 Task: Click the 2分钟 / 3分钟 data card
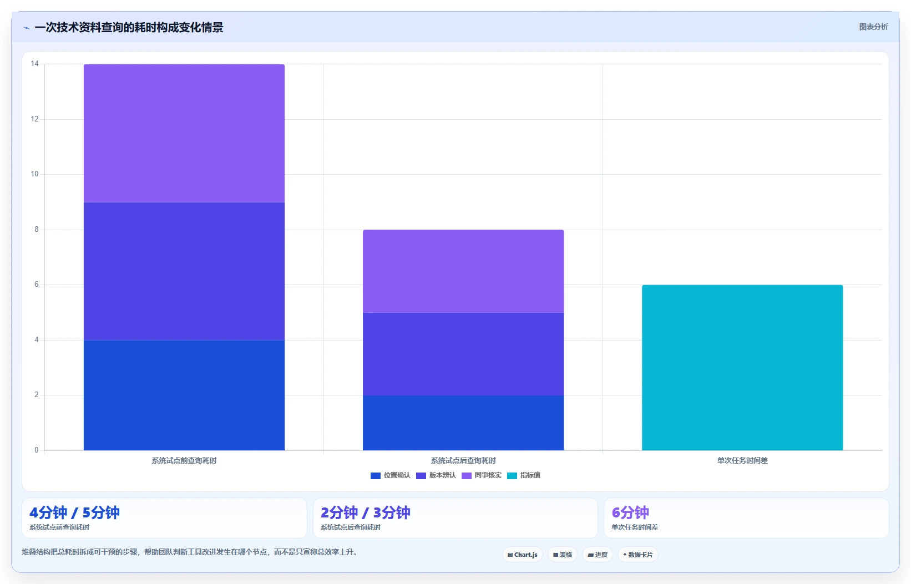point(455,518)
